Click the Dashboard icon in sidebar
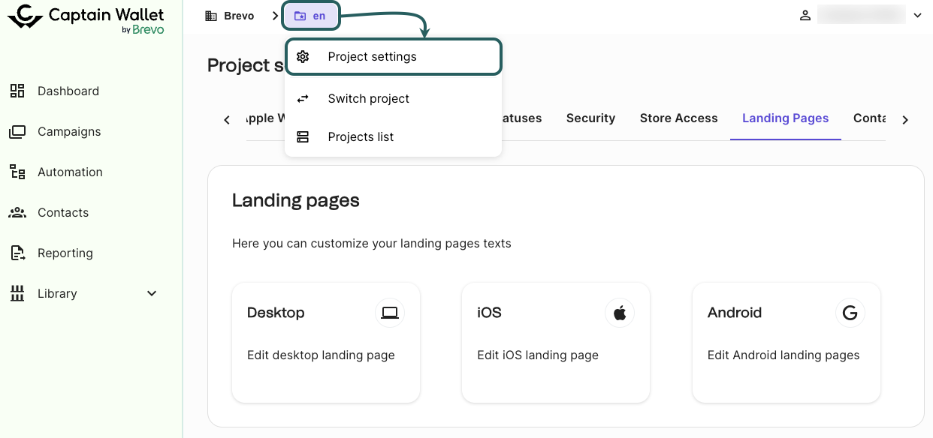Viewport: 933px width, 438px height. pyautogui.click(x=17, y=91)
